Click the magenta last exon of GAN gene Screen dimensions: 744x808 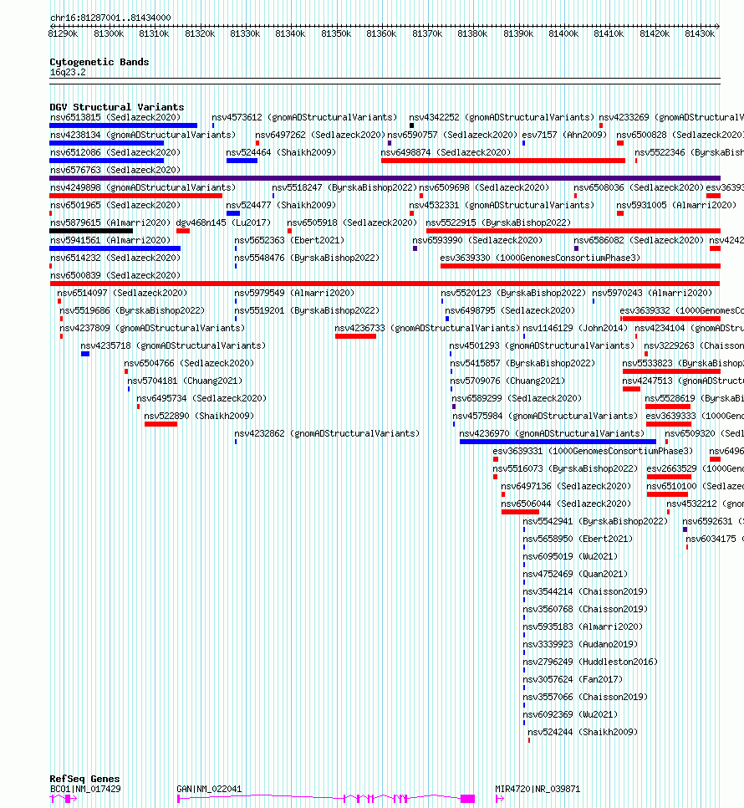coord(467,799)
